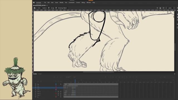Toggle lock icon on the bottom layer

point(61,97)
